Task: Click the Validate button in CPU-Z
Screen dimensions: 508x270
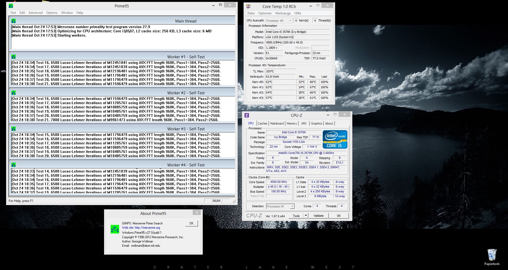Action: [x=318, y=216]
